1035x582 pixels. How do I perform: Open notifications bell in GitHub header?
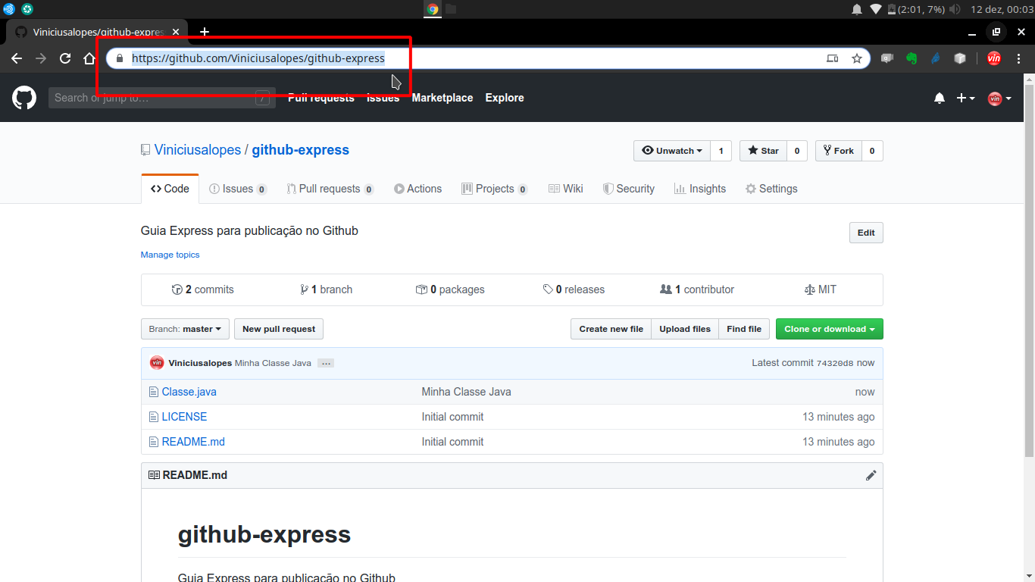[x=940, y=98]
